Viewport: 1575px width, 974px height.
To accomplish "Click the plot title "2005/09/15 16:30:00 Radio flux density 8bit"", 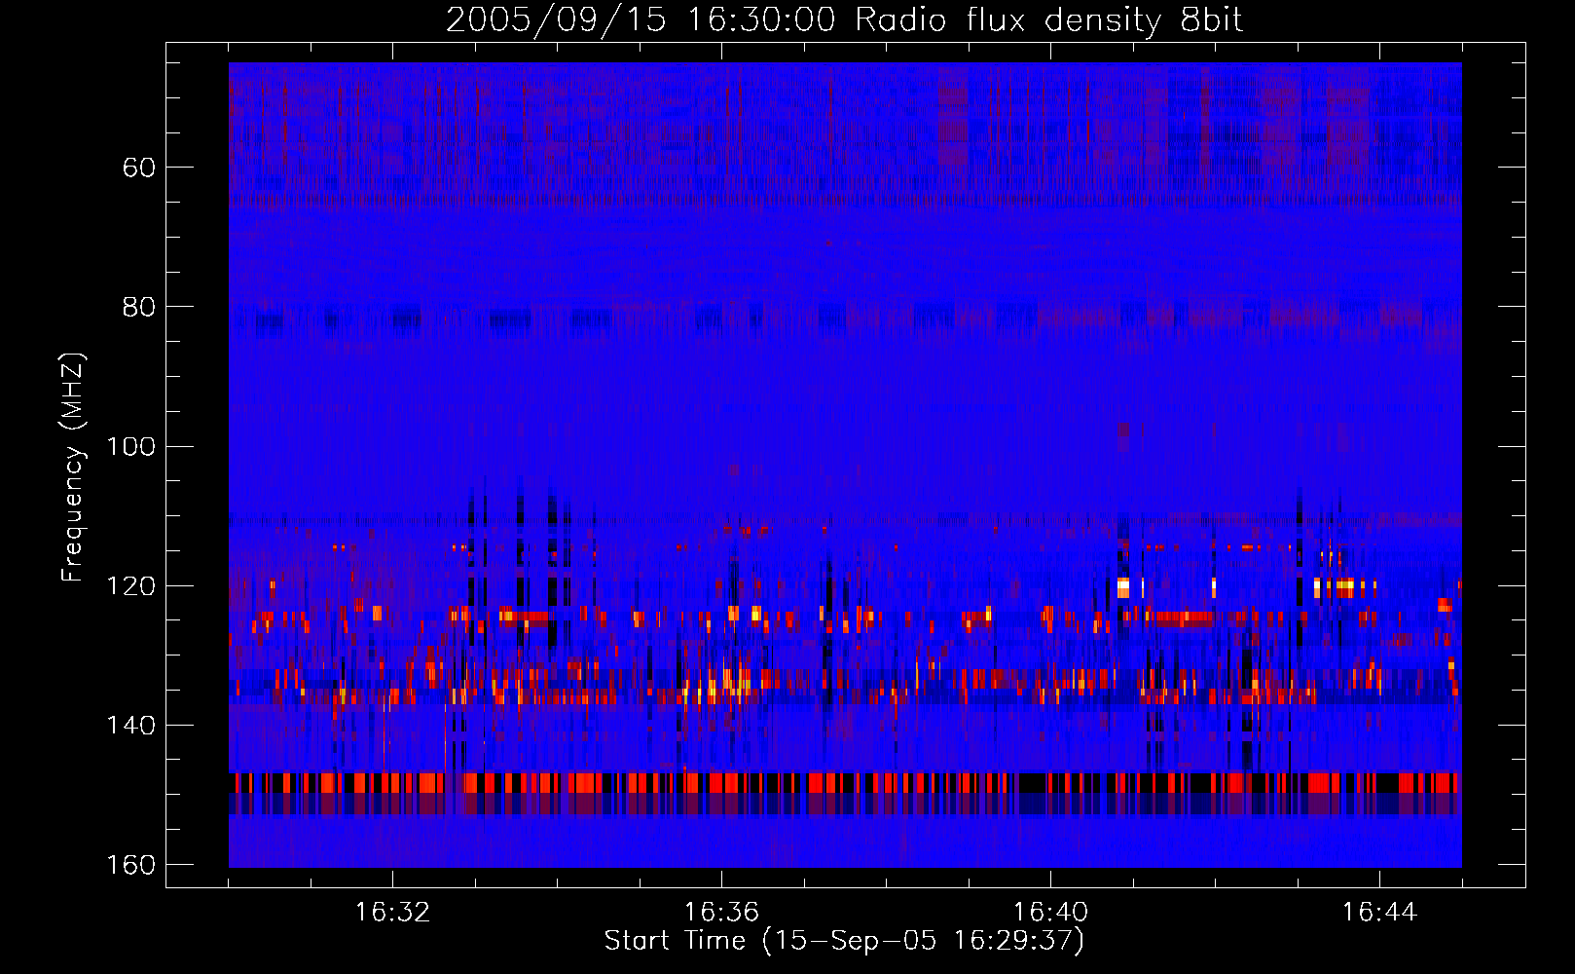I will 844,19.
